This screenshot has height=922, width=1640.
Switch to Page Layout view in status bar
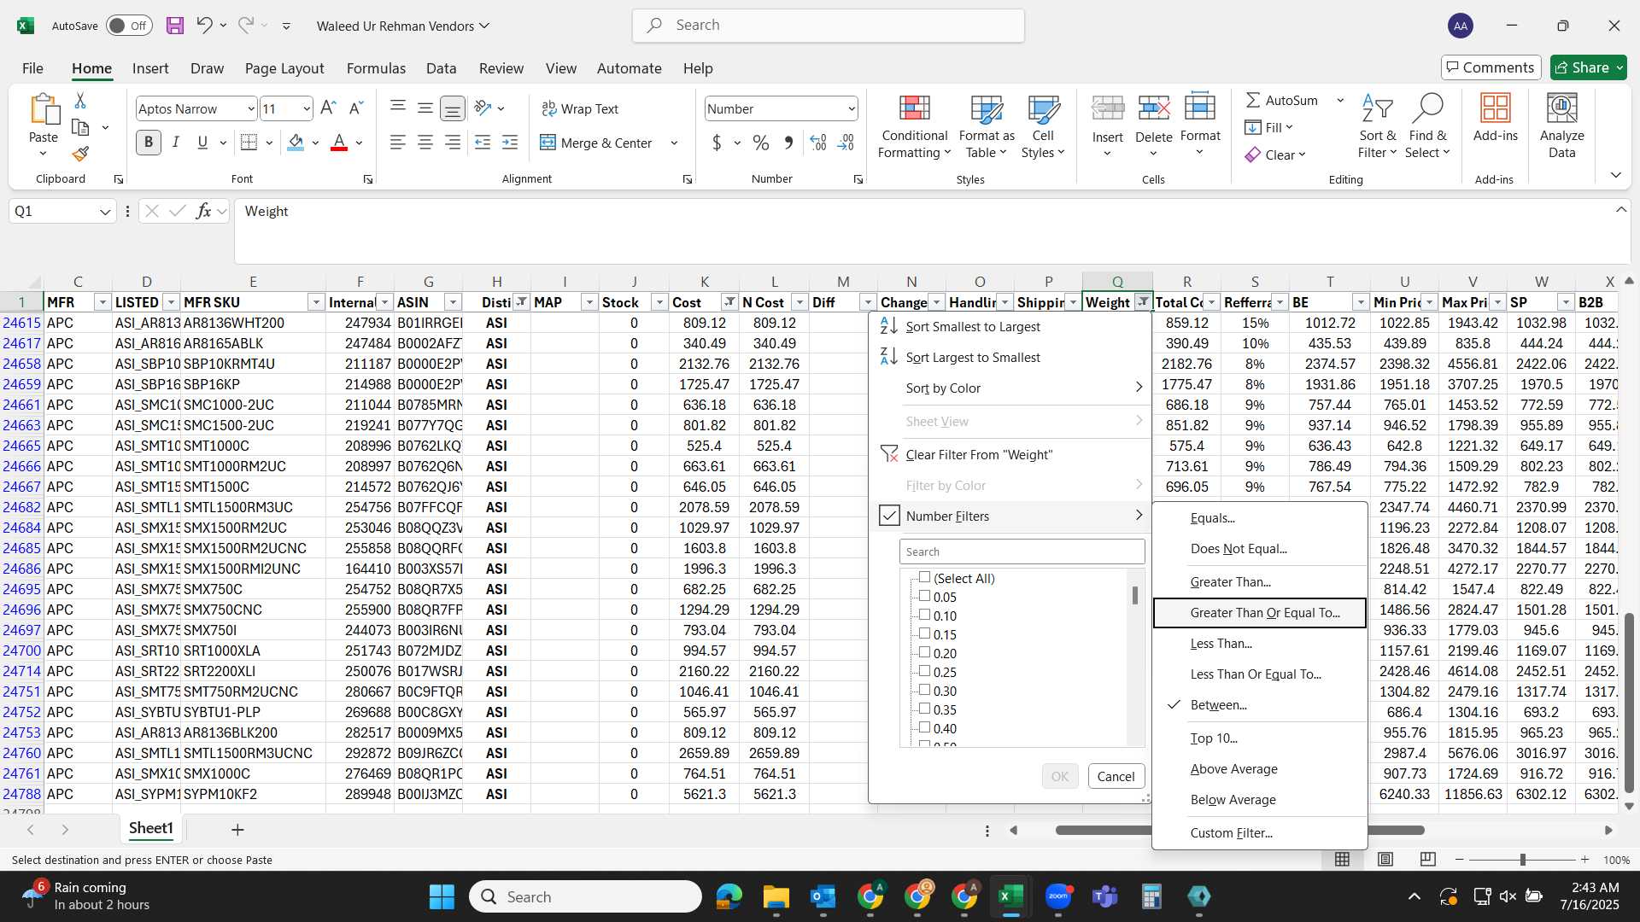1385,860
